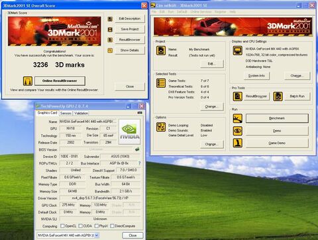Click the BIOS save chip icon in GPU-Z
This screenshot has height=240, width=318.
(x=137, y=149)
